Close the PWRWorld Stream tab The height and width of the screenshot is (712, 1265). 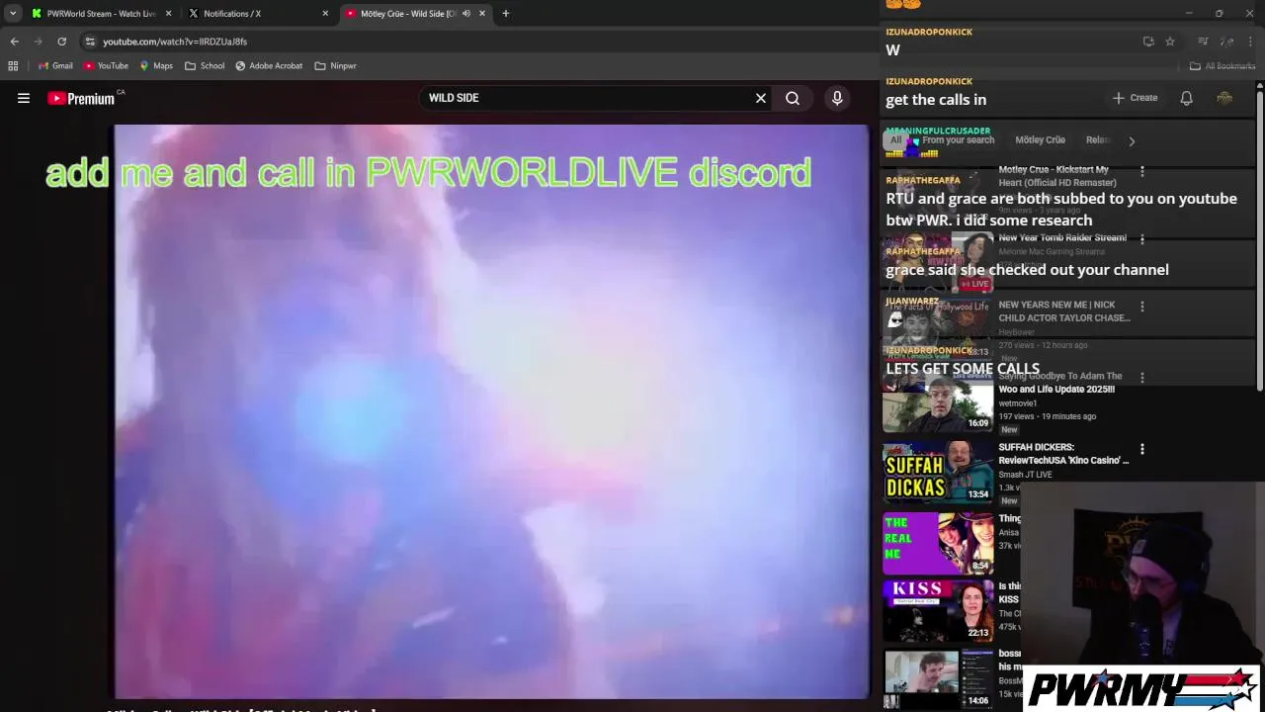pyautogui.click(x=168, y=13)
